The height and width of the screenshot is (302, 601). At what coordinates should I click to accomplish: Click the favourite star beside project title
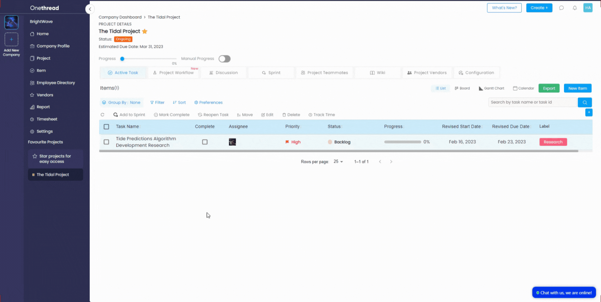click(x=145, y=31)
